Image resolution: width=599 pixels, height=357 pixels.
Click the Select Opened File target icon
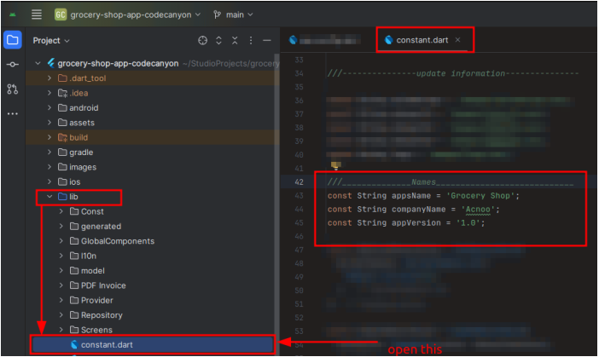pos(202,40)
